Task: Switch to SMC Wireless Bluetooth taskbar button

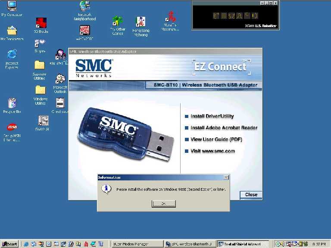Action: point(190,244)
